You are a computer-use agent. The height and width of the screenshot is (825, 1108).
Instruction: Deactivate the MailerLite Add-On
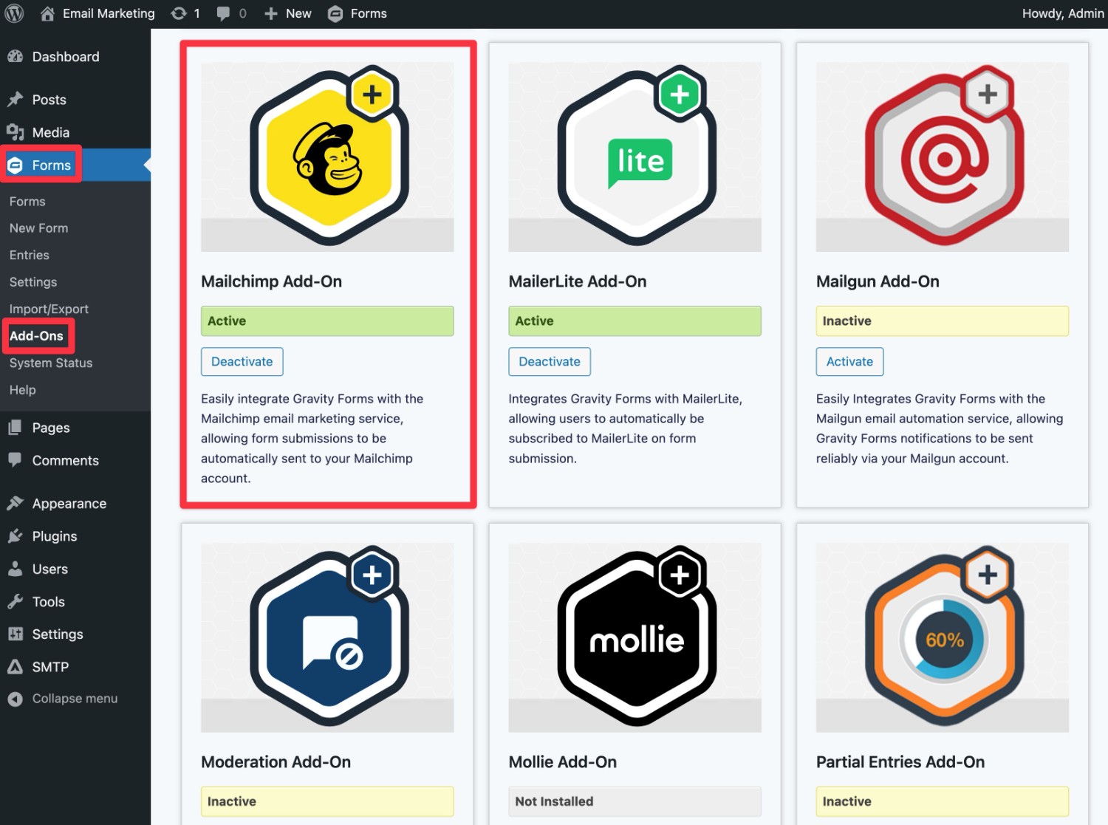coord(550,361)
